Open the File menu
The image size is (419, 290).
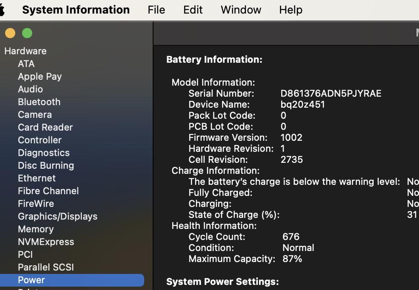156,10
